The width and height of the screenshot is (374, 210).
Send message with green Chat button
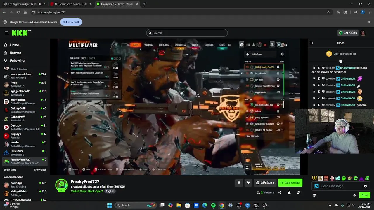point(364,195)
